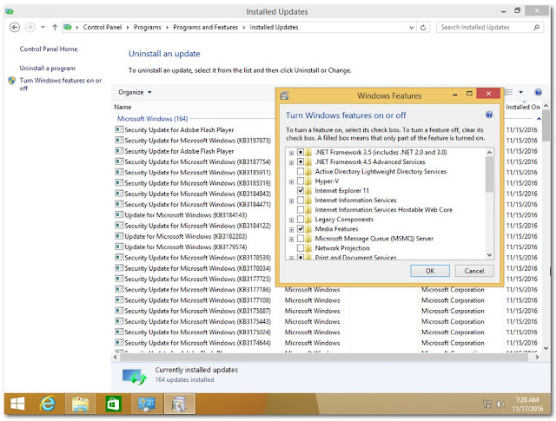Open help icon in Installed Updates toolbar
This screenshot has width=556, height=421.
538,93
